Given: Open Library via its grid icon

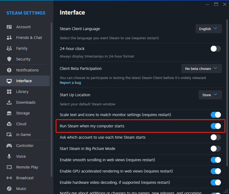Looking at the screenshot, I should [x=9, y=92].
